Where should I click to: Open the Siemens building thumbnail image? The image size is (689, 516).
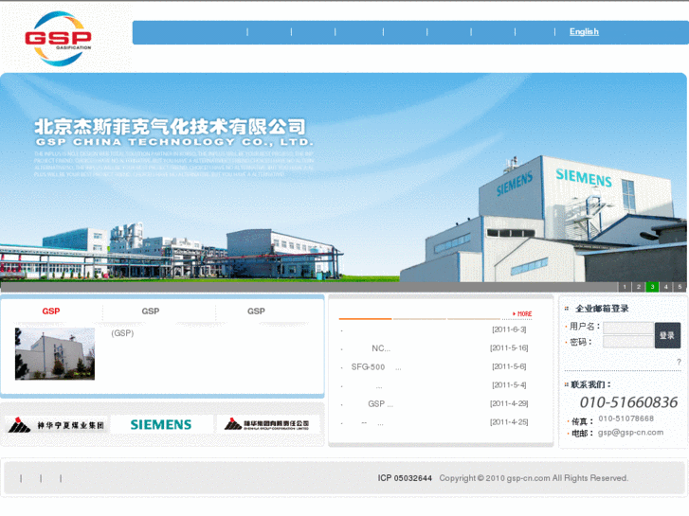pos(55,353)
